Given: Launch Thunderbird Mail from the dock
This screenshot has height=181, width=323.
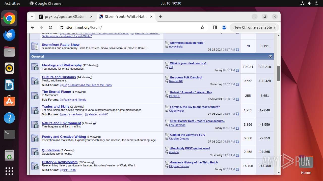Looking at the screenshot, I should tap(9, 35).
